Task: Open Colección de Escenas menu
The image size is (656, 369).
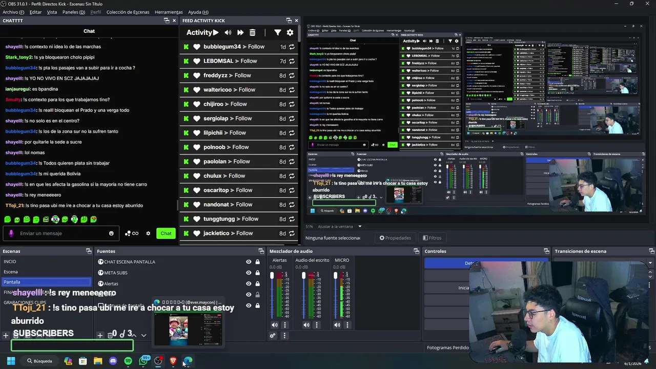Action: click(128, 12)
